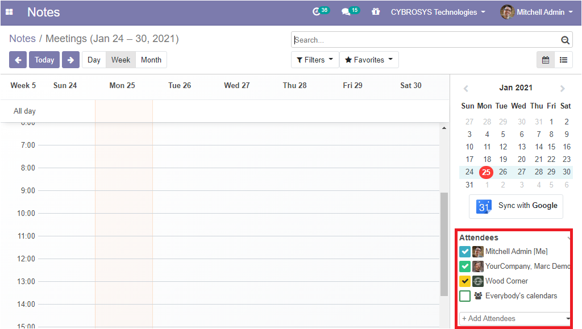
Task: Click the calendar vertical scrollbar thumb
Action: (444, 244)
